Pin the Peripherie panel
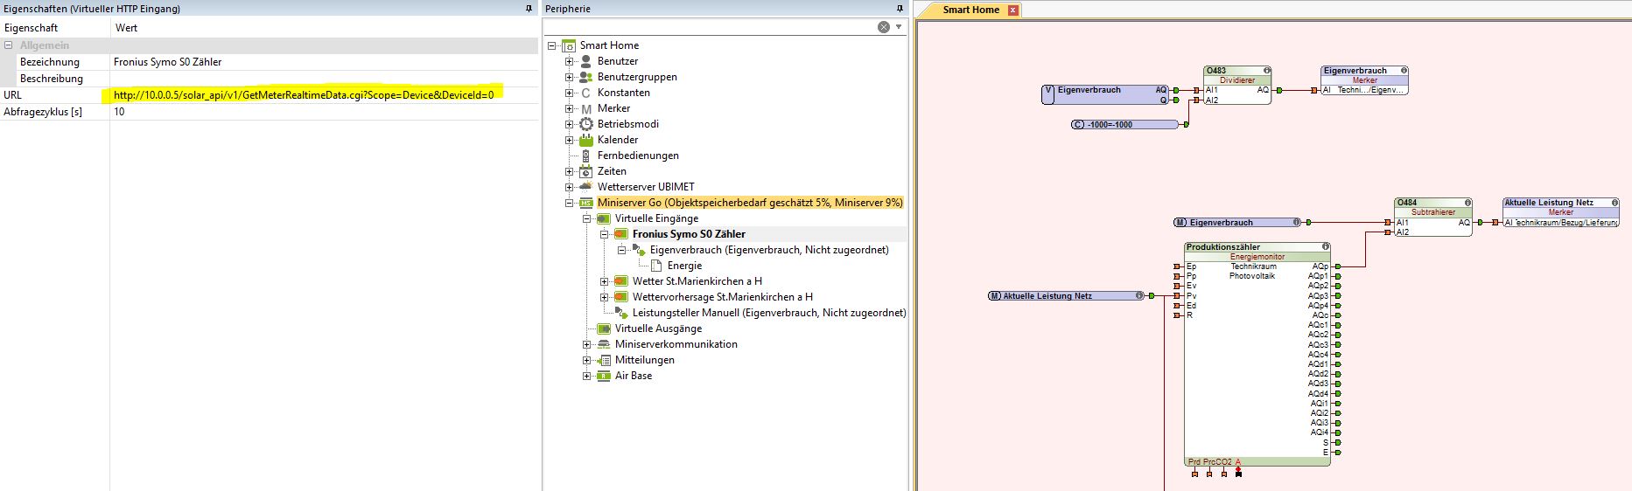1632x491 pixels. pyautogui.click(x=899, y=9)
